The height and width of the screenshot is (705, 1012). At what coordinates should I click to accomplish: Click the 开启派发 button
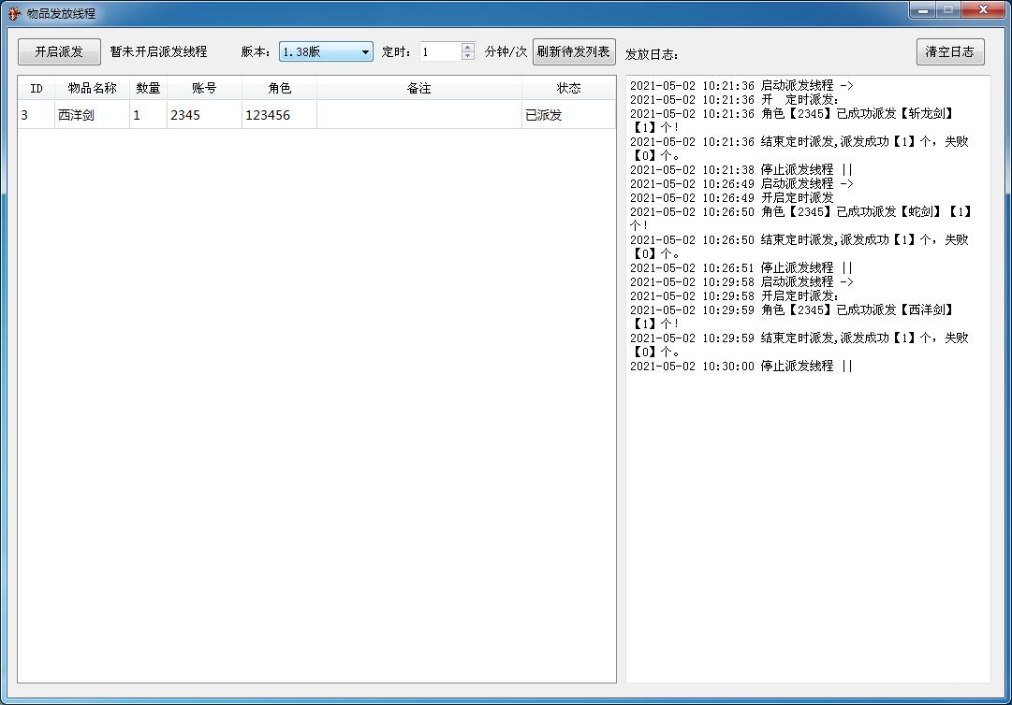(x=59, y=51)
